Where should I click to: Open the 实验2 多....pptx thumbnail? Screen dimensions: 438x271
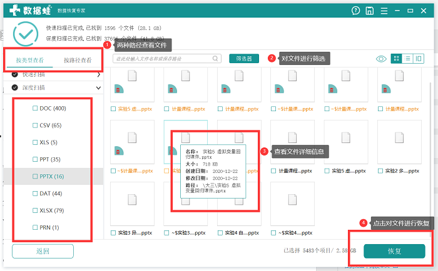coord(399,142)
